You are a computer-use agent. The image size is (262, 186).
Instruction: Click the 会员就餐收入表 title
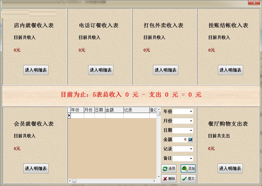click(34, 124)
